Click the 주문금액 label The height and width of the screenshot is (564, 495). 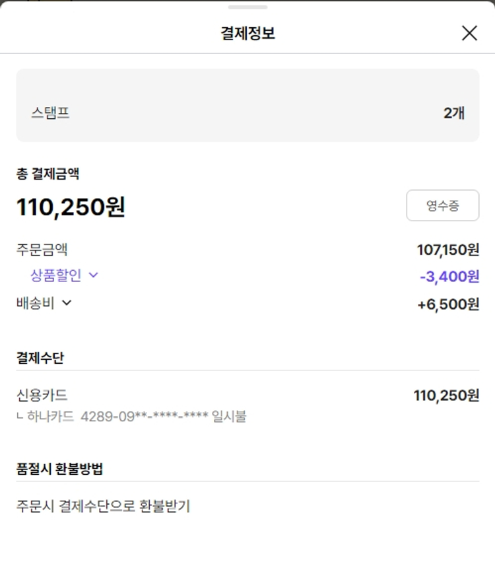click(42, 250)
